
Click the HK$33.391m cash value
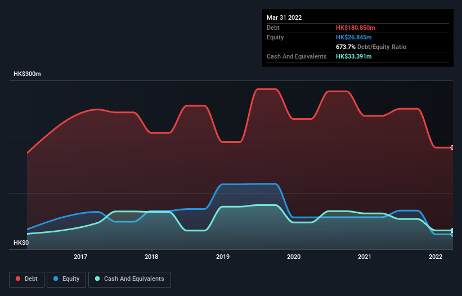point(353,56)
